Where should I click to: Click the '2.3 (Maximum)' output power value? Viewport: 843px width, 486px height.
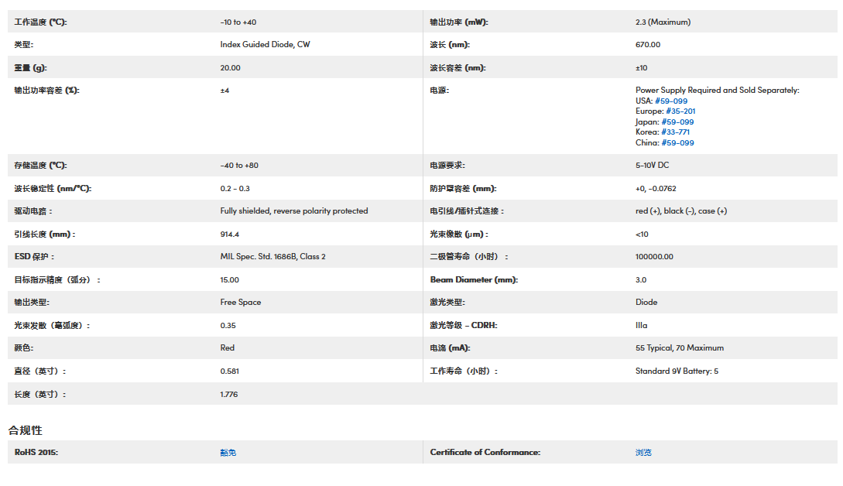pos(663,22)
